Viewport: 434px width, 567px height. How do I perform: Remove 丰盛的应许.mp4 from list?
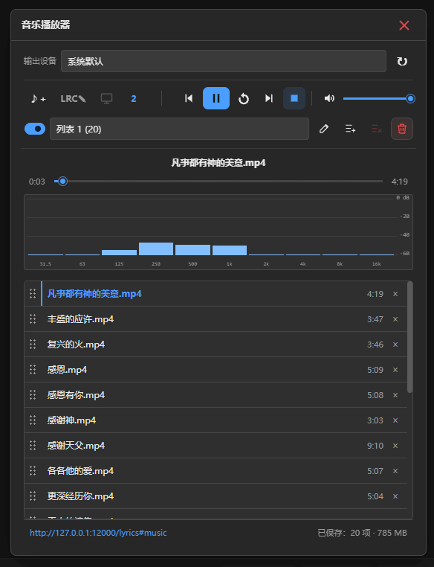(395, 319)
